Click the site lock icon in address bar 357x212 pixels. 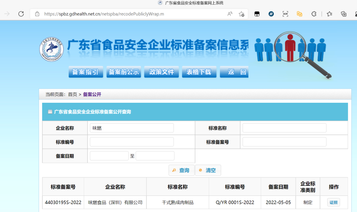coord(37,14)
